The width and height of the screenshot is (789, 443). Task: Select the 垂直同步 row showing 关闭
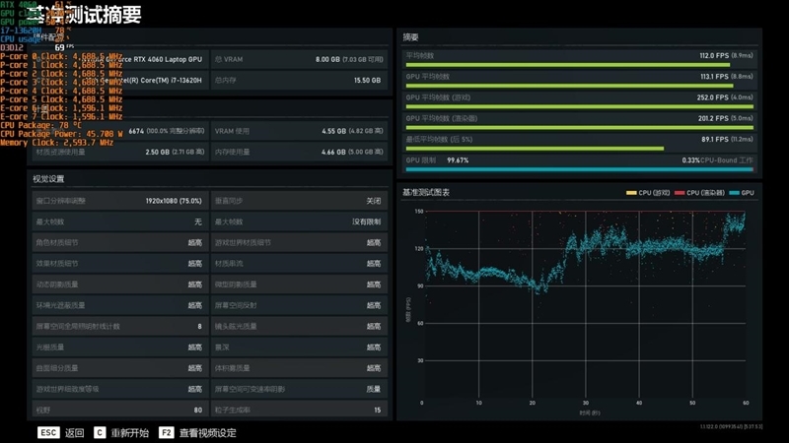coord(299,201)
